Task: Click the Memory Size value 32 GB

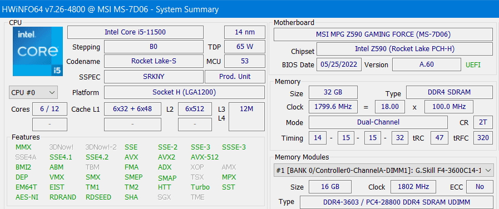Action: tap(333, 92)
